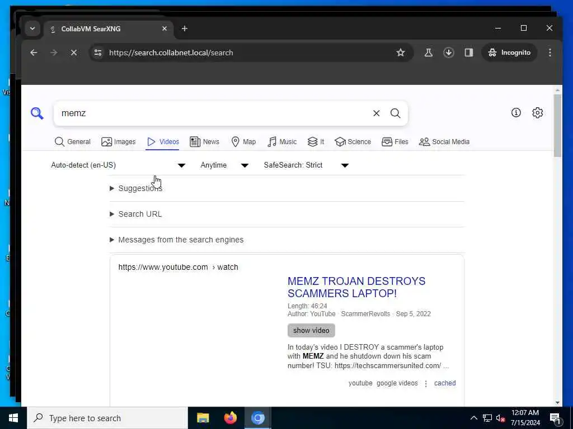
Task: Click the muted volume tray icon
Action: pyautogui.click(x=500, y=418)
